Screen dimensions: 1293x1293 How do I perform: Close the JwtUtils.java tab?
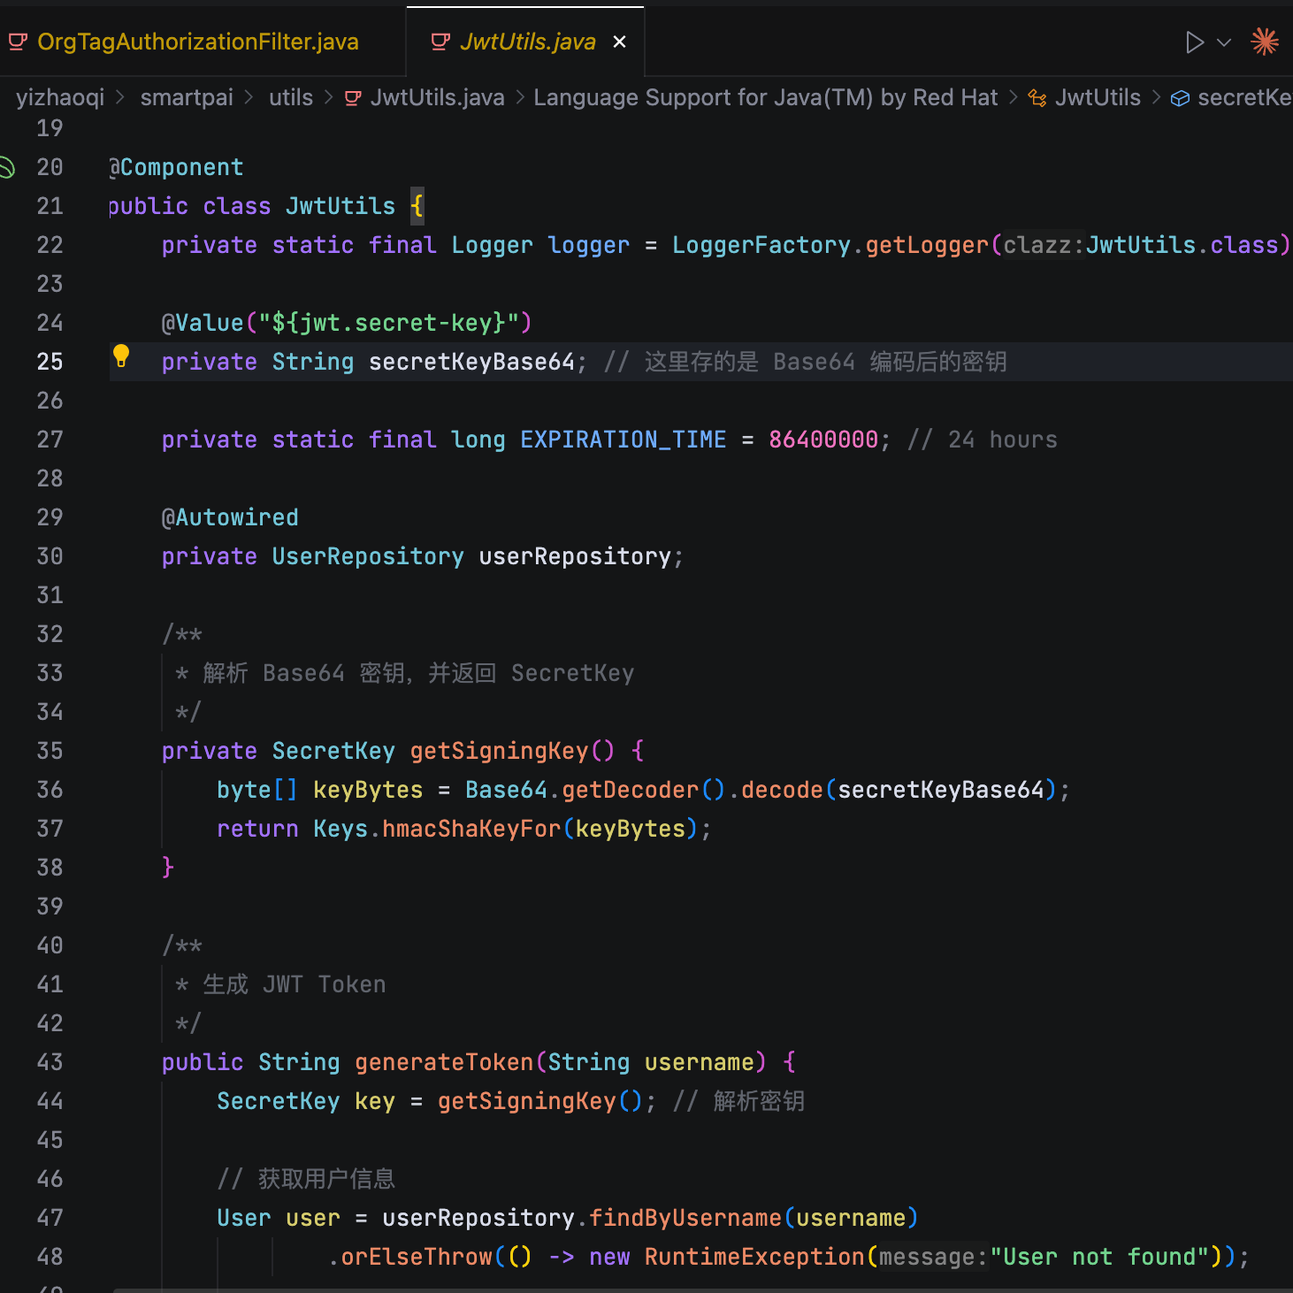620,42
